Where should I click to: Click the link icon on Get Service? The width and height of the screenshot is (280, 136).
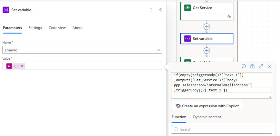tap(229, 17)
